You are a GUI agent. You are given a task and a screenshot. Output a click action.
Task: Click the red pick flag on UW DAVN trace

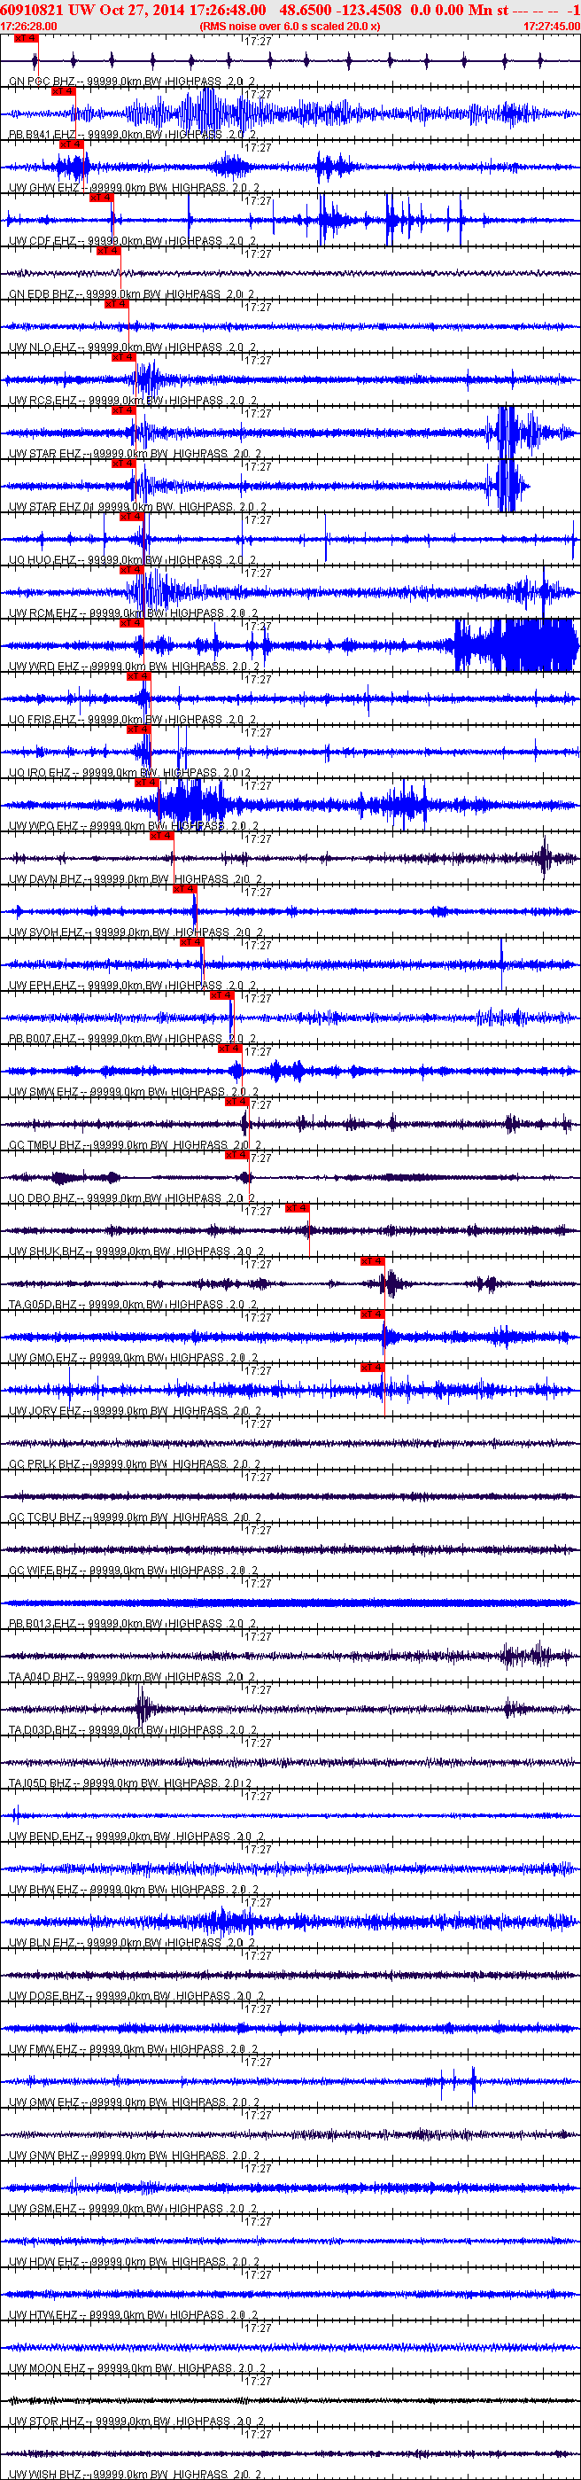point(161,836)
